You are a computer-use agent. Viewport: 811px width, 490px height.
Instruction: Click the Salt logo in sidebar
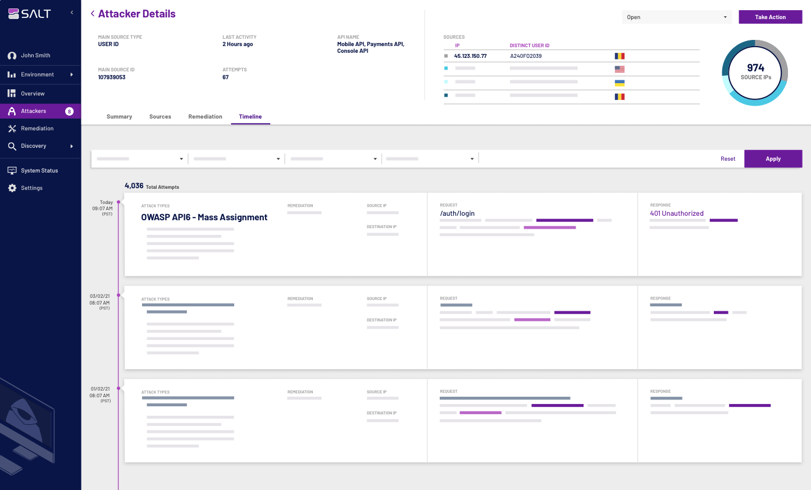tap(29, 13)
